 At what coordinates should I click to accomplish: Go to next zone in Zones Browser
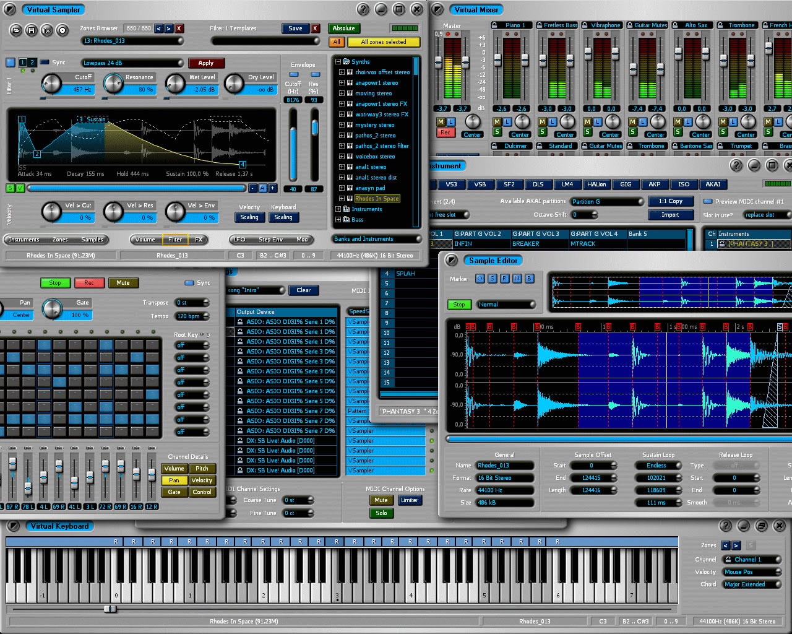coord(168,28)
